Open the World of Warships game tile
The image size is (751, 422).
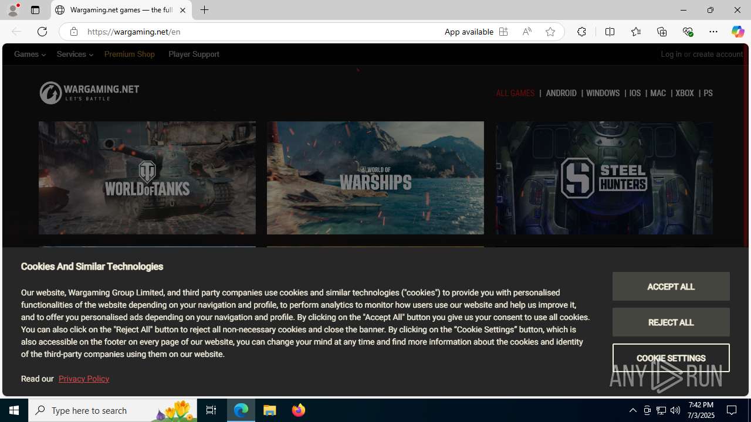tap(375, 178)
